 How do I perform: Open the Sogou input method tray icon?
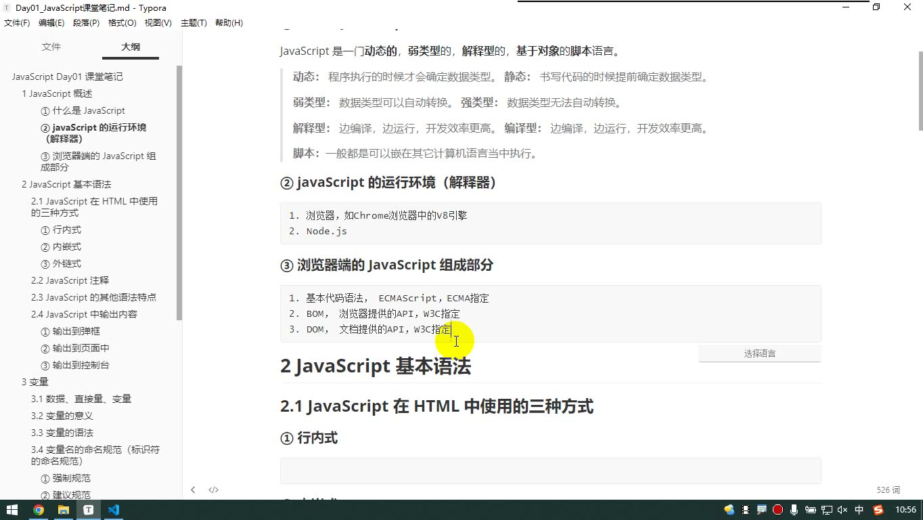coord(878,510)
